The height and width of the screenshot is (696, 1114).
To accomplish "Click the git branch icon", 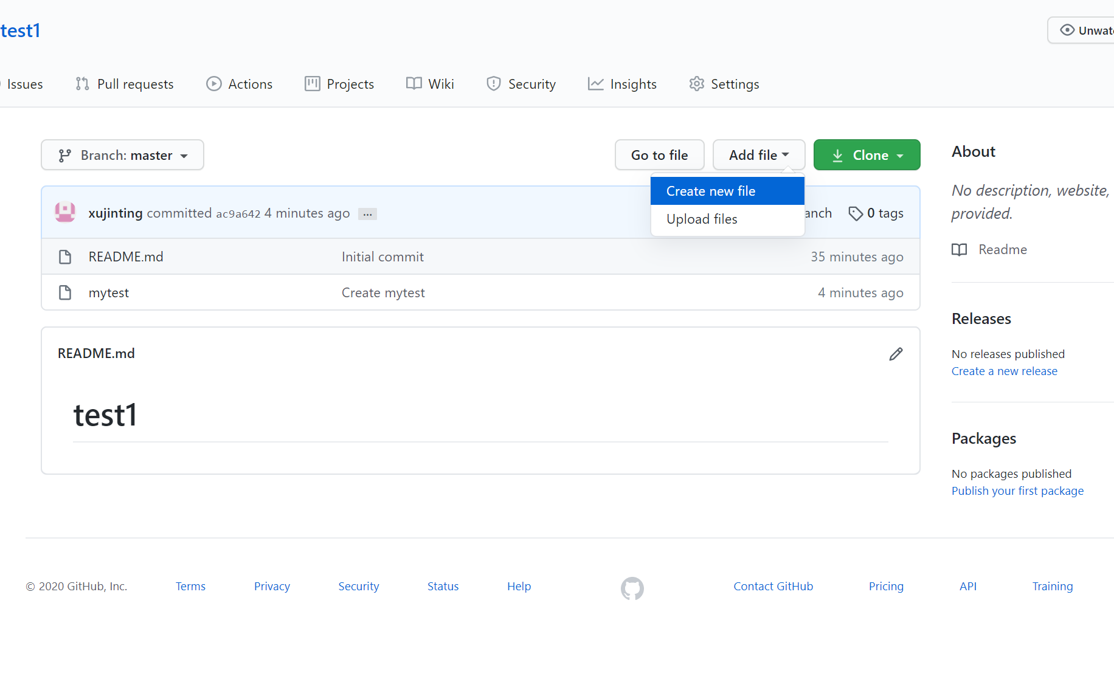I will coord(65,156).
